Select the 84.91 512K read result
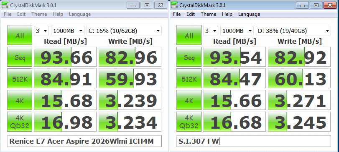 65,78
